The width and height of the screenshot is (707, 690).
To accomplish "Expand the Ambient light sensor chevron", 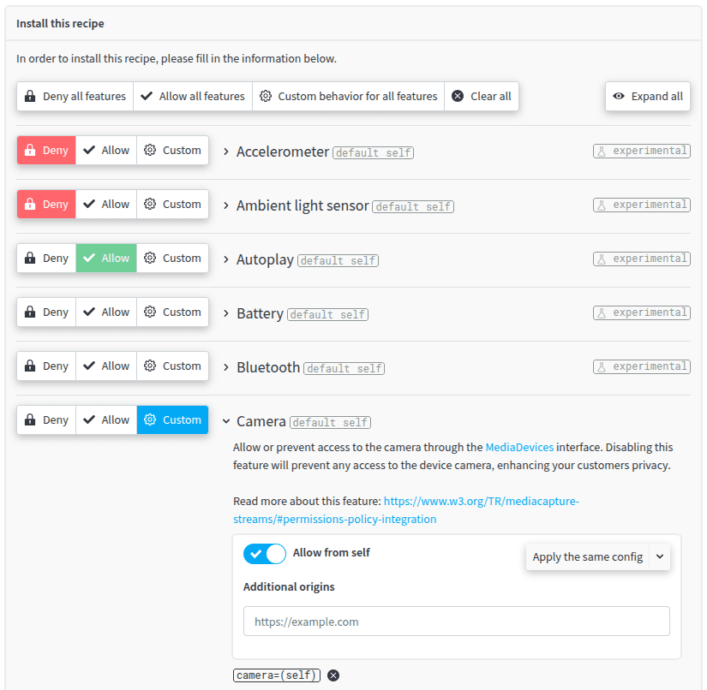I will (226, 205).
